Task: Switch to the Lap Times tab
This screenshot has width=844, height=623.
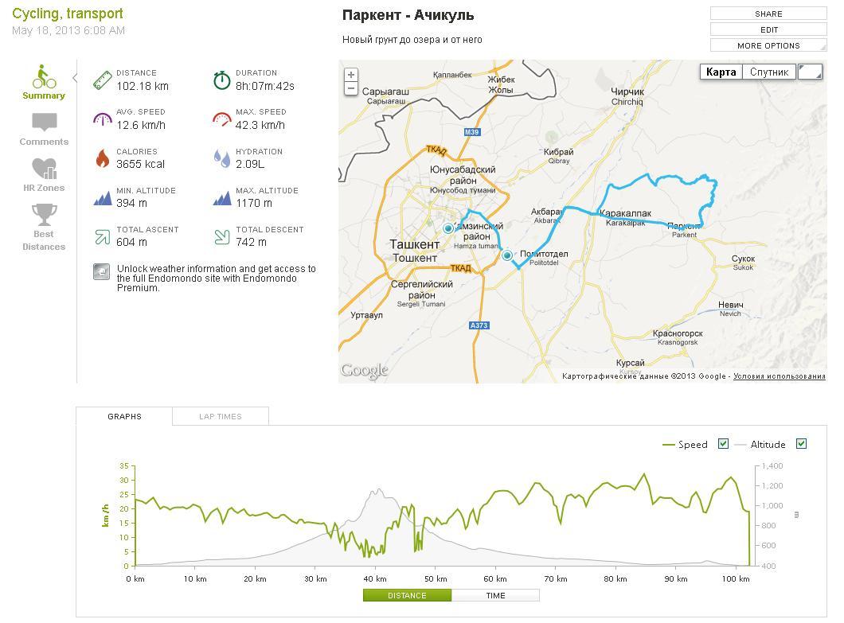Action: 221,416
